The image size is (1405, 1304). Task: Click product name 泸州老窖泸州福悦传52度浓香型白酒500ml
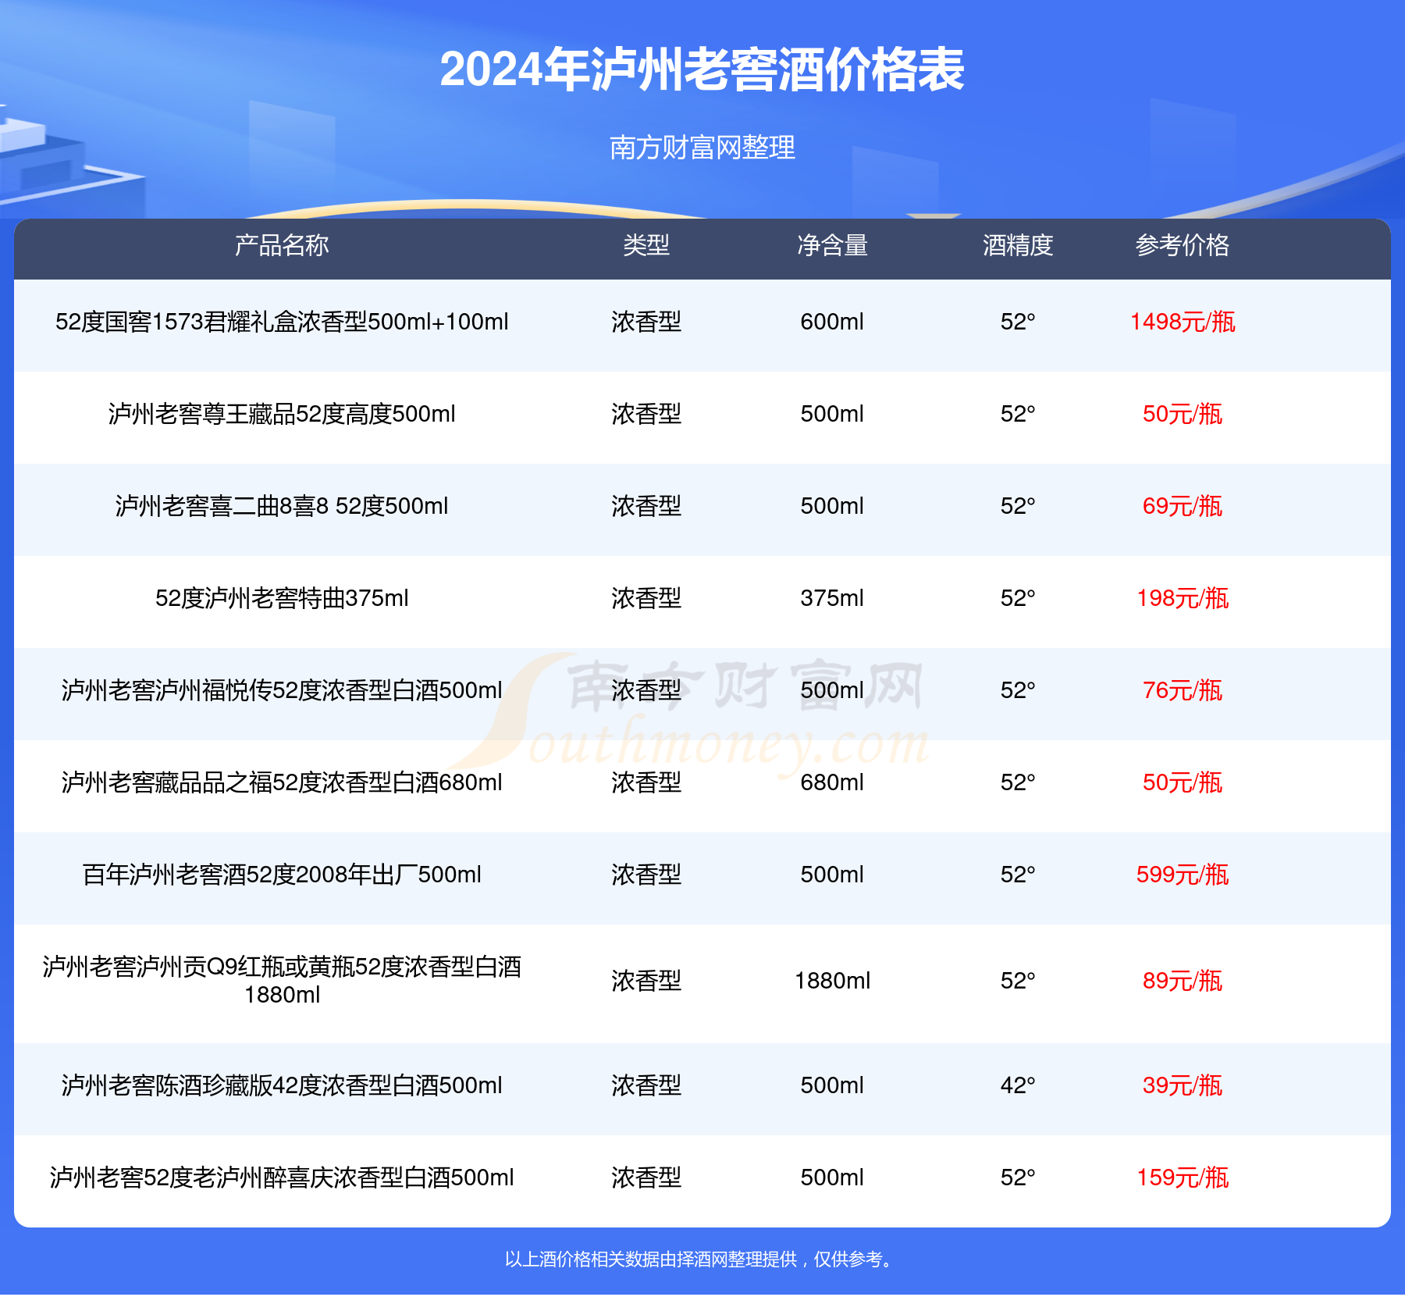[282, 690]
